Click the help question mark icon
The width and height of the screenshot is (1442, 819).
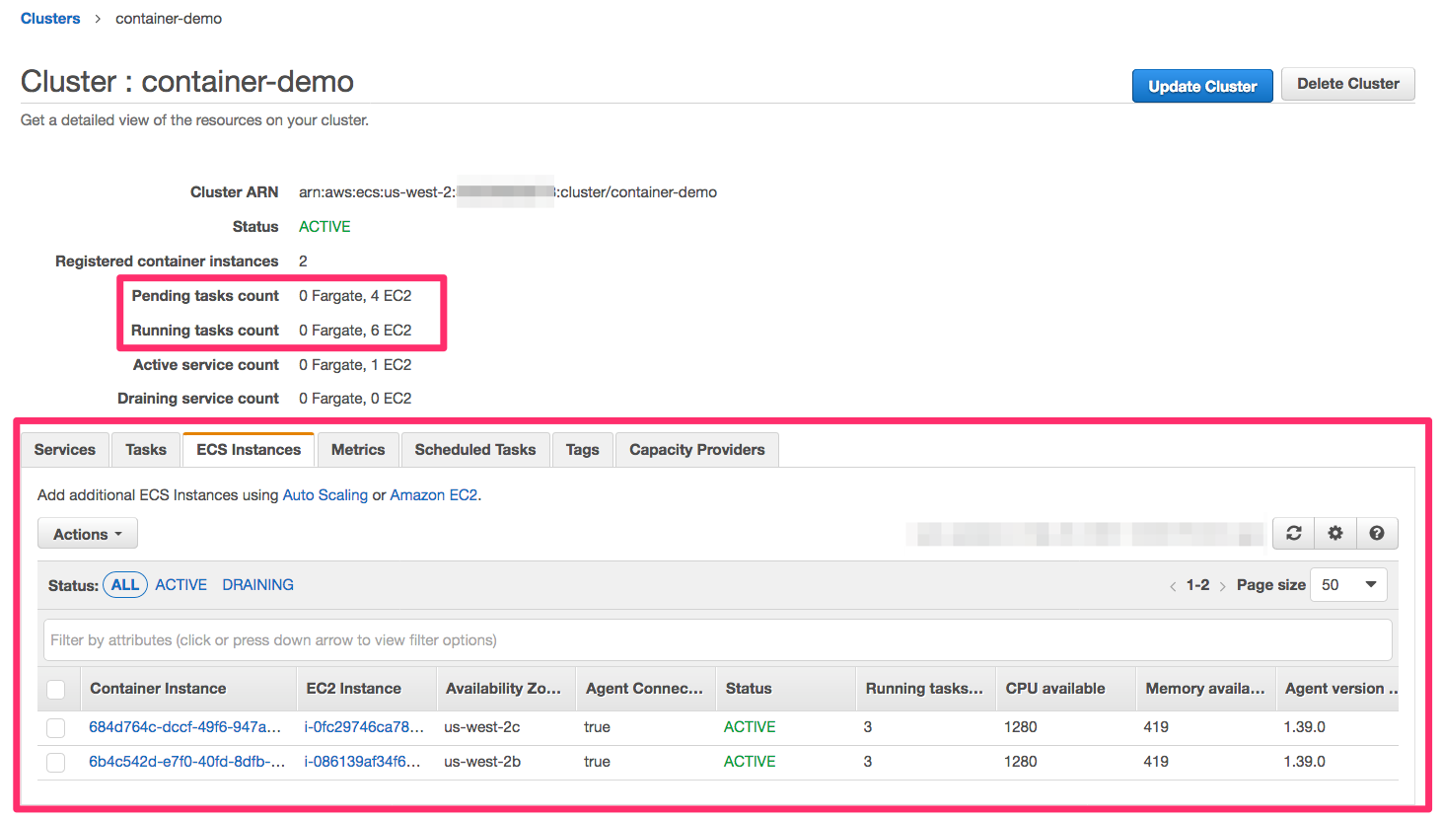pos(1376,534)
